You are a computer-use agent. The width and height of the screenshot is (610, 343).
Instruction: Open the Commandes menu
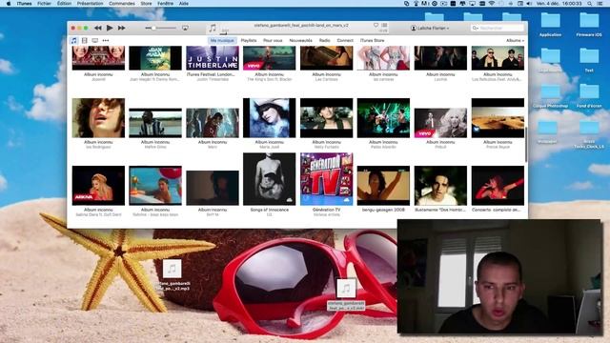[122, 3]
